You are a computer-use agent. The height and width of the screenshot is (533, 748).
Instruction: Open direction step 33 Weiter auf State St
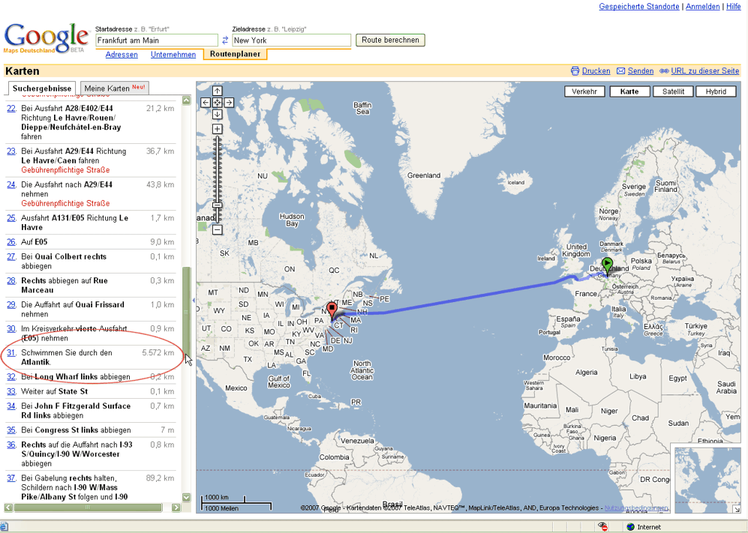point(11,391)
